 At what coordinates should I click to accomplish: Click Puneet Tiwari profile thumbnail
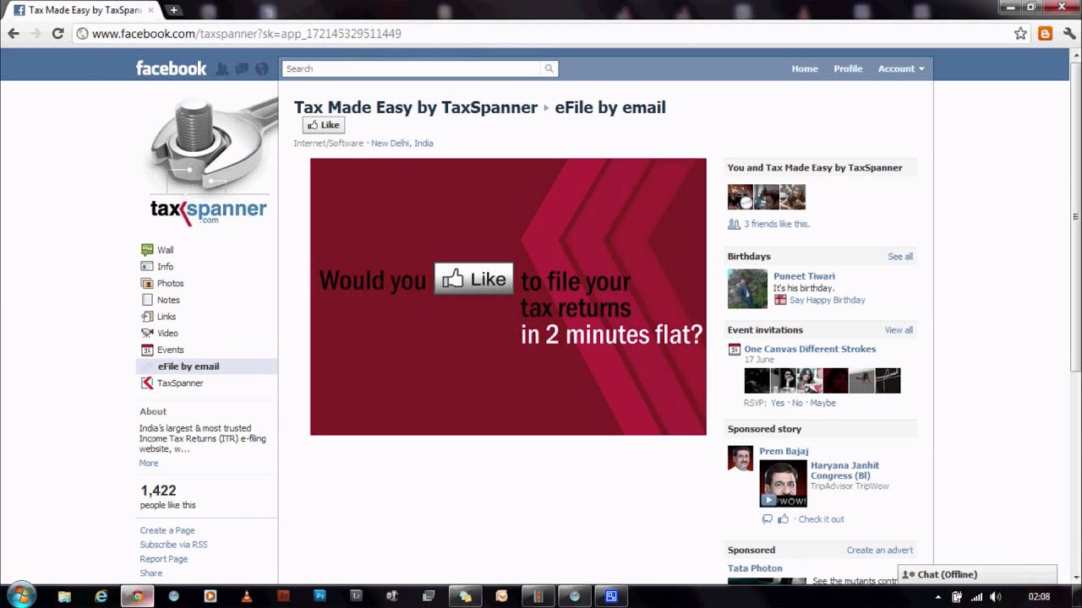(x=747, y=289)
